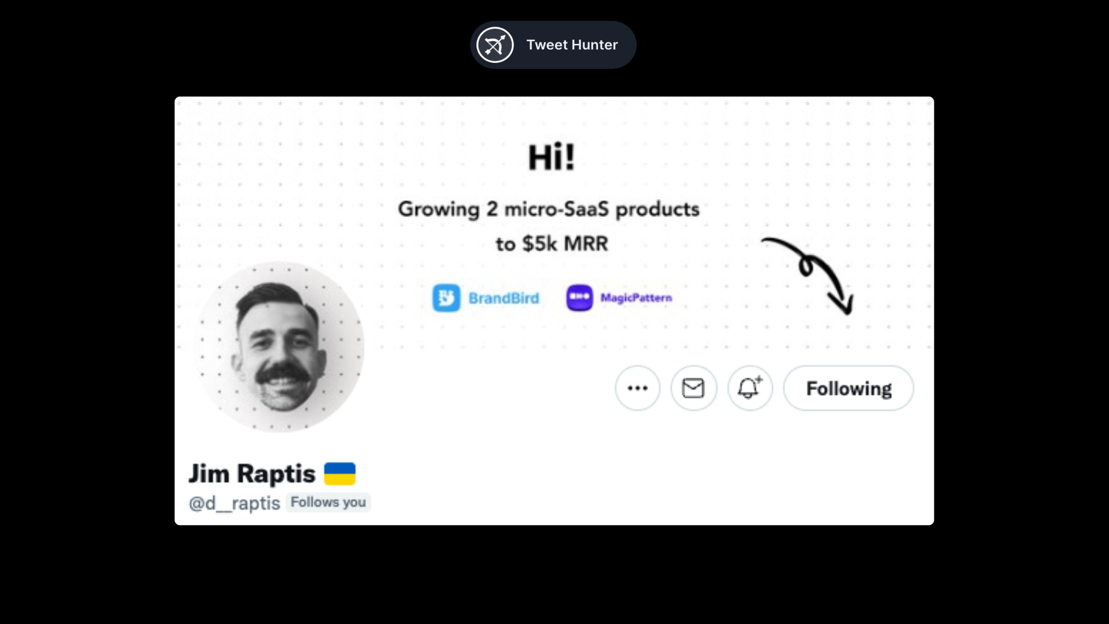Viewport: 1109px width, 624px height.
Task: Select the @d__raptis handle
Action: [234, 503]
